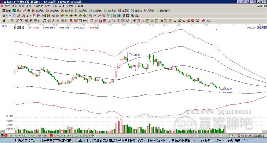The image size is (267, 143).
Task: Open the 板块 sector view
Action: click(17, 10)
